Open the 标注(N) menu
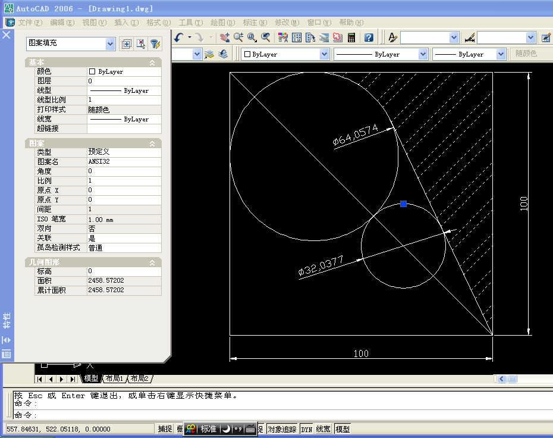This screenshot has width=553, height=438. tap(255, 23)
